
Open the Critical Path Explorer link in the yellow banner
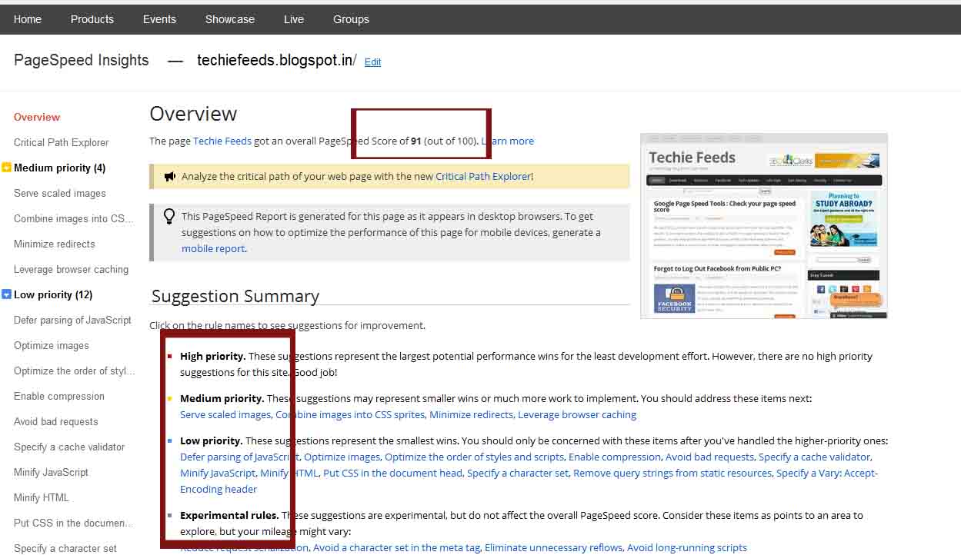[x=483, y=176]
